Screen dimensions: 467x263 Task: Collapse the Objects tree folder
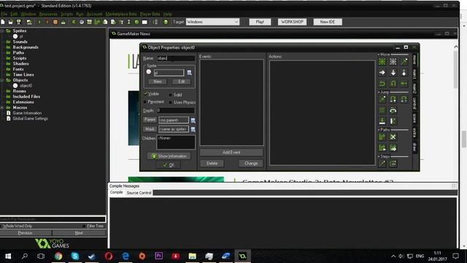[2, 80]
